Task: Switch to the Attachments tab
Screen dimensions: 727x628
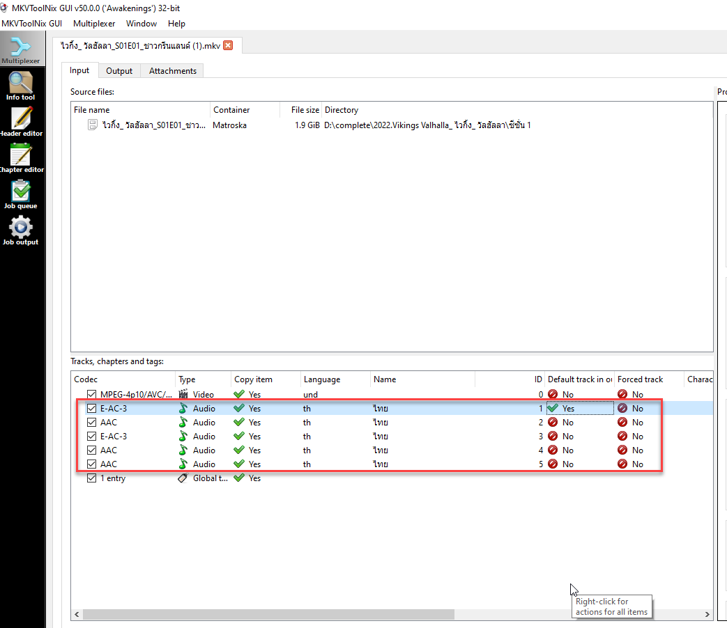Action: [x=172, y=71]
